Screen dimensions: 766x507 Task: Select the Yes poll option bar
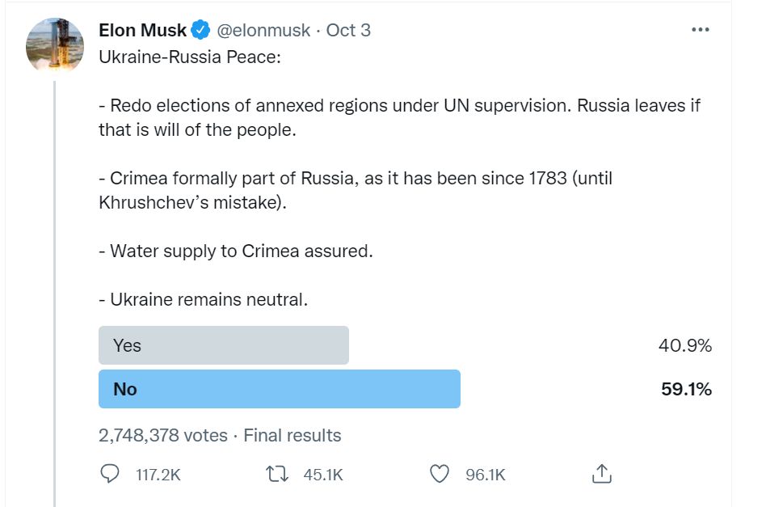224,345
